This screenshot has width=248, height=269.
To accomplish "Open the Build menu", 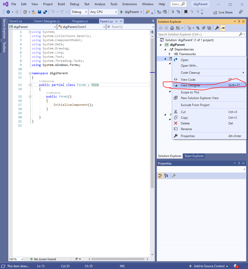I will [x=61, y=4].
